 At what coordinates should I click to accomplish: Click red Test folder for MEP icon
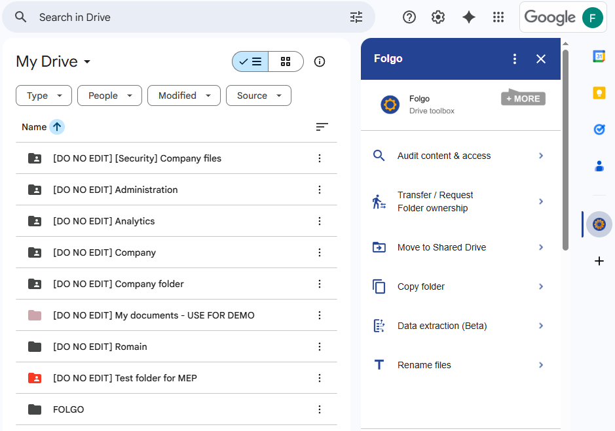pyautogui.click(x=35, y=378)
